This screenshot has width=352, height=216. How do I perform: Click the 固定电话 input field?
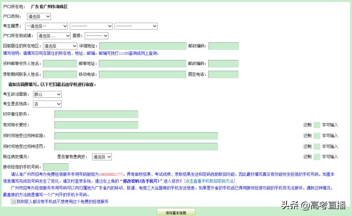(x=223, y=74)
